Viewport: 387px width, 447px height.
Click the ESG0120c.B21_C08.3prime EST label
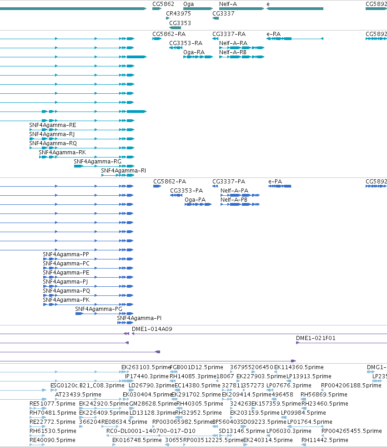pyautogui.click(x=87, y=386)
